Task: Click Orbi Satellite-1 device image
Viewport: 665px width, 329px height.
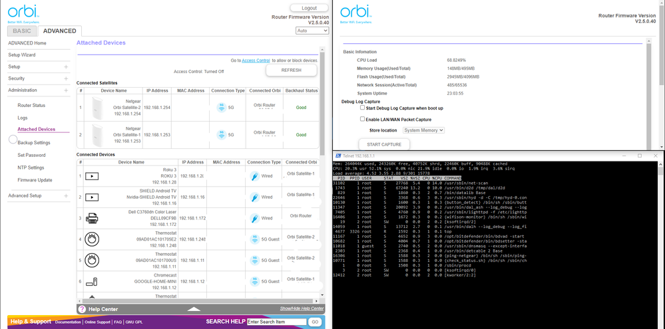Action: coord(97,135)
